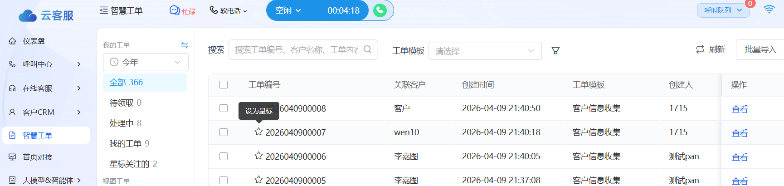Click the 工单编号 column header
The width and height of the screenshot is (784, 186).
pos(264,85)
